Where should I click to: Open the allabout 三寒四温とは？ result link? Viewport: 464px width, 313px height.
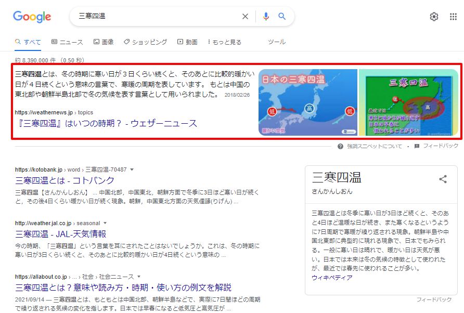click(123, 288)
